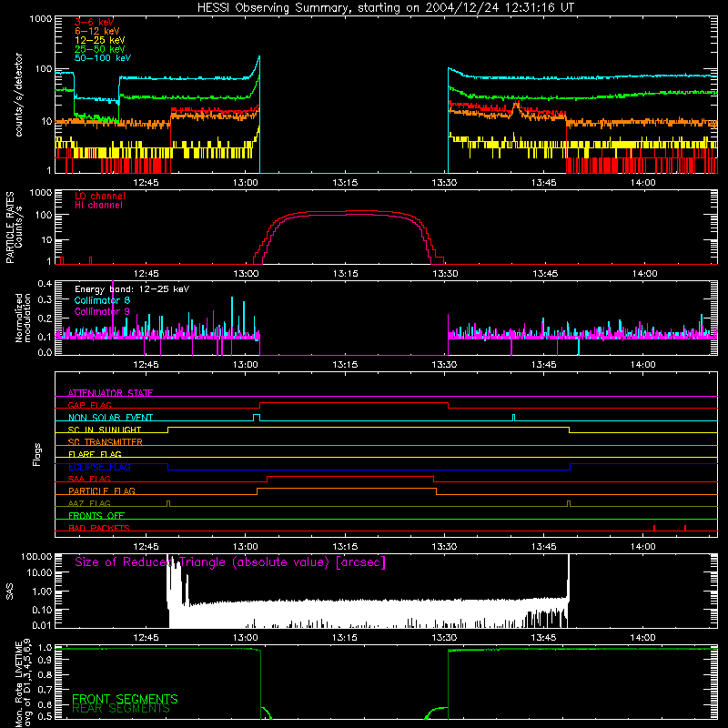
Task: Click 13:30 tick label under particle rates plot
Action: (445, 274)
